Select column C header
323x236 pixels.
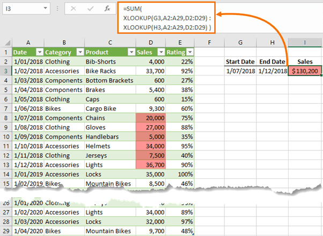pos(110,42)
